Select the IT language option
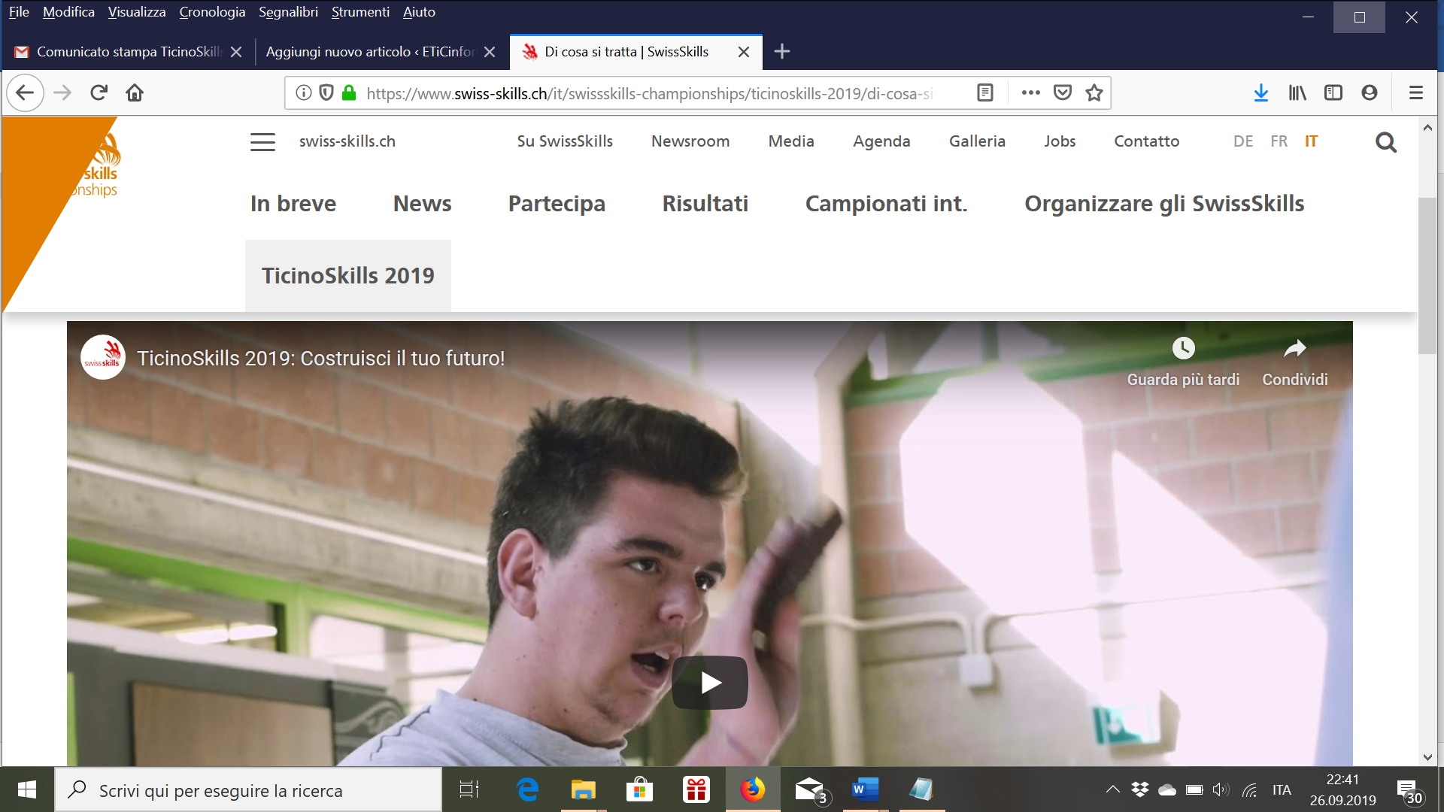 tap(1311, 141)
